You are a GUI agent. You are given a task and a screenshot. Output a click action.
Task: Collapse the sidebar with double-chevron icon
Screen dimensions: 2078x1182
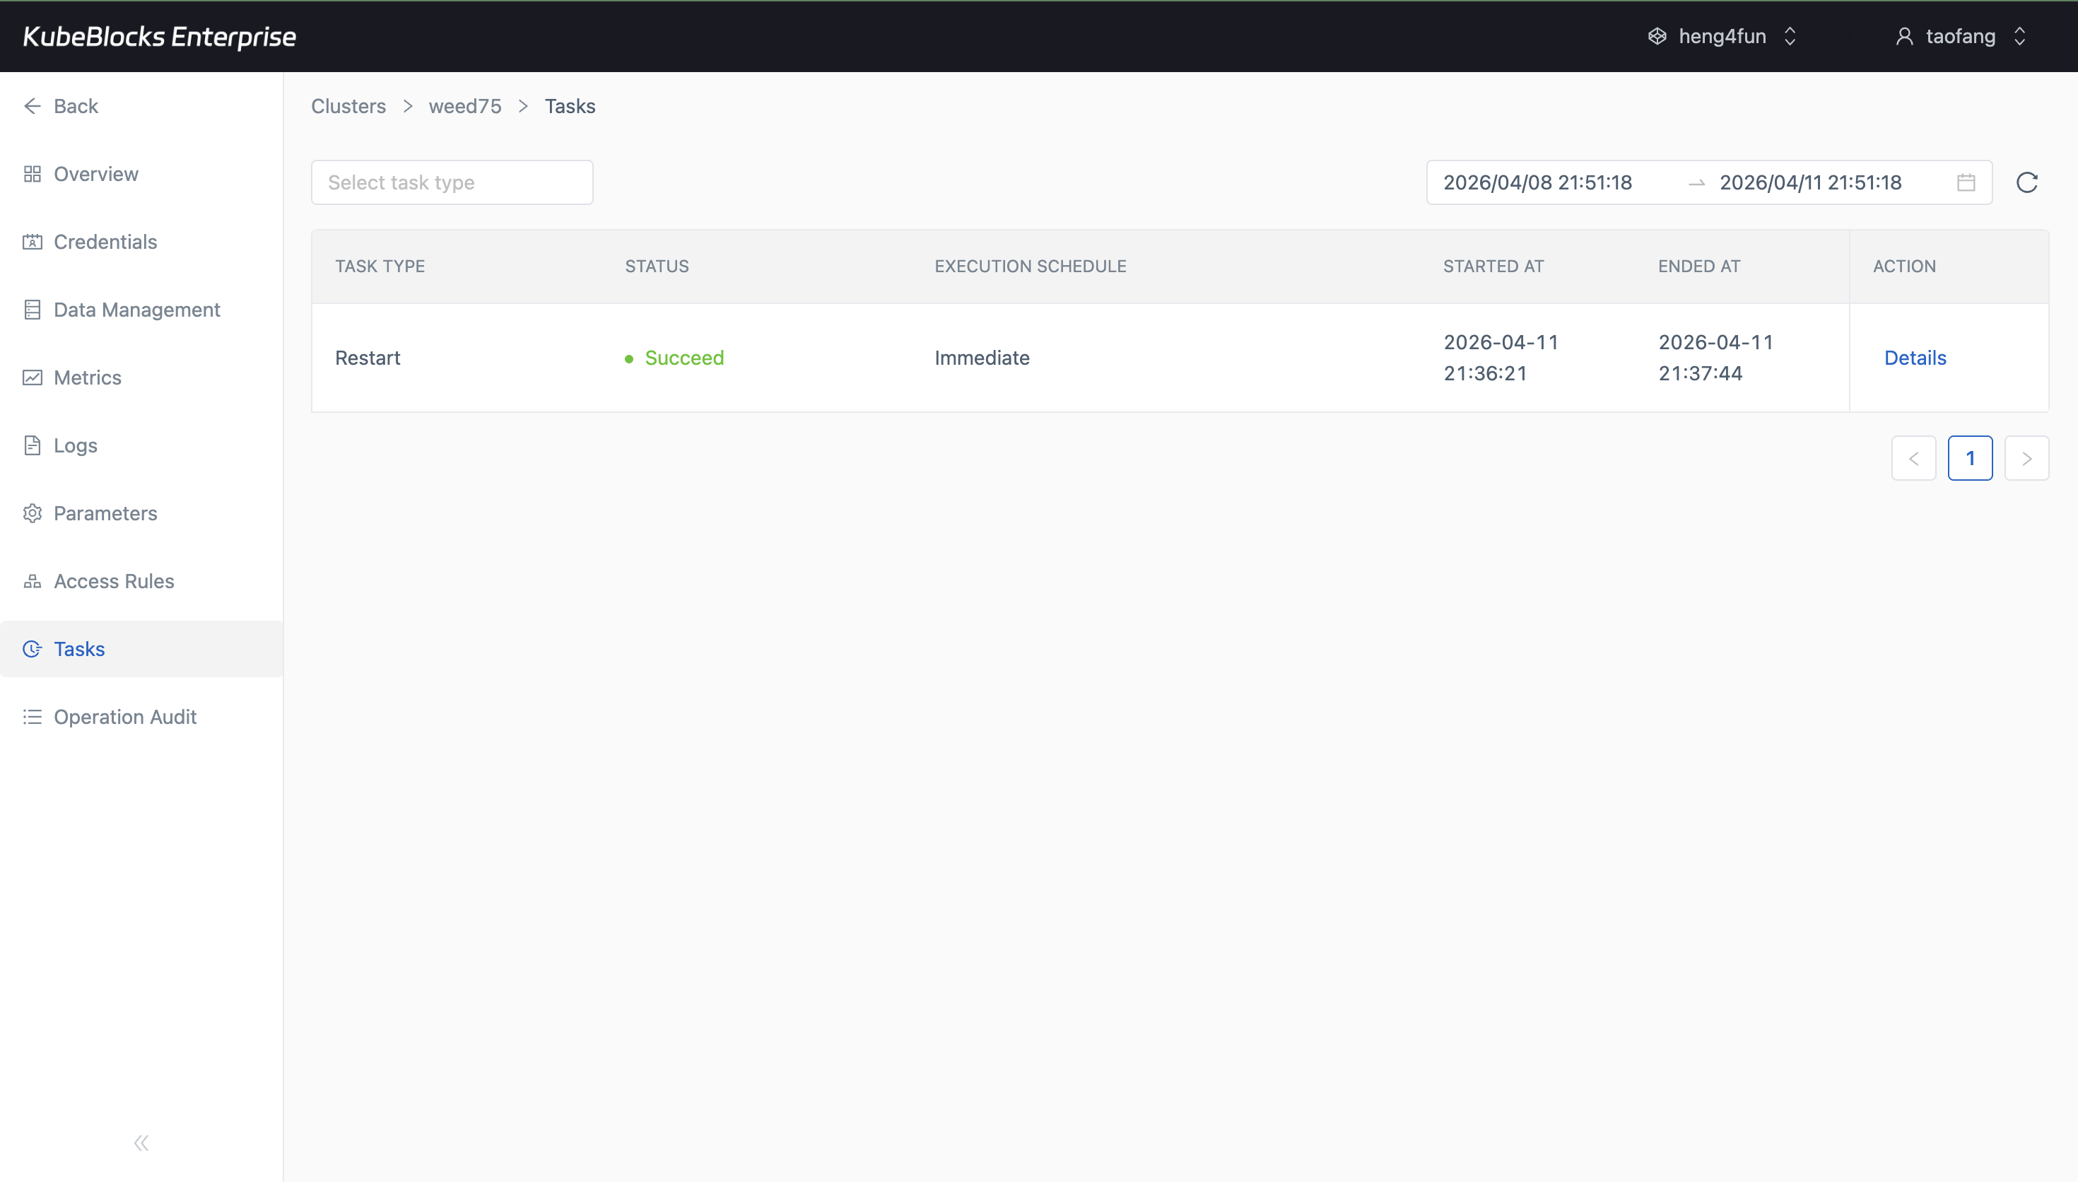pos(141,1142)
